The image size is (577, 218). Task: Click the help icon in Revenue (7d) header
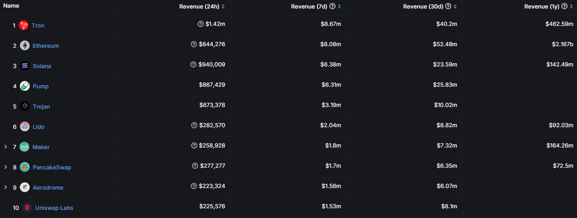click(332, 6)
